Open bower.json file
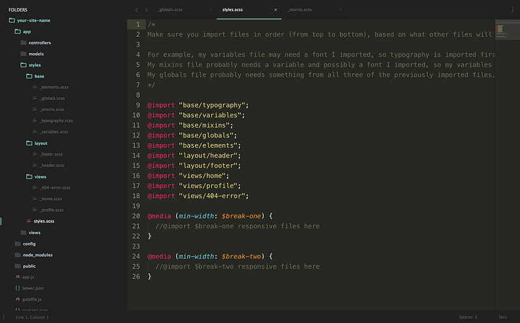Screen dimensions: 520x323 tap(33, 288)
